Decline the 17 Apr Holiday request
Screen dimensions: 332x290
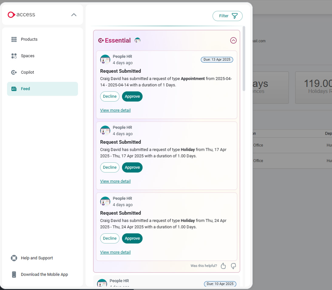(110, 167)
